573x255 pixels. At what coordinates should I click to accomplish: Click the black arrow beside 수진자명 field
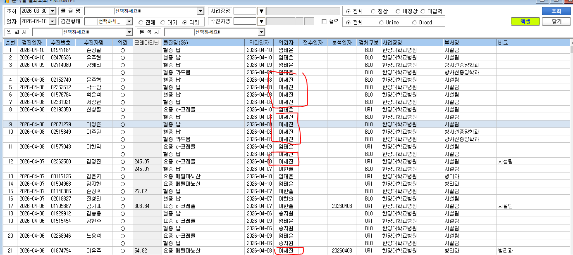(261, 21)
